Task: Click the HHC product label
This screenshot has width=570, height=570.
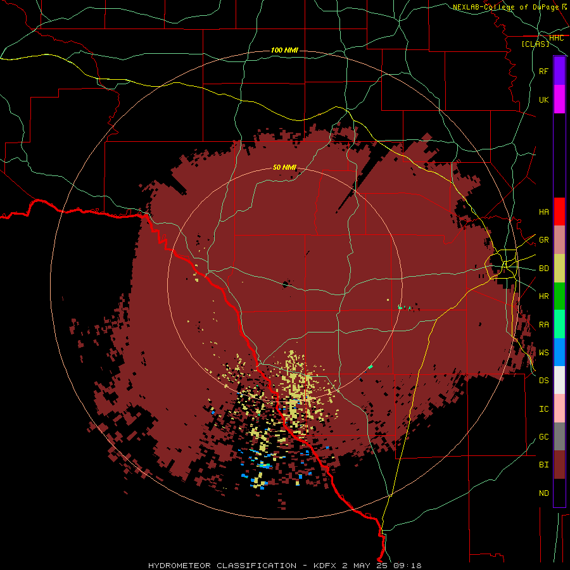Action: point(557,38)
